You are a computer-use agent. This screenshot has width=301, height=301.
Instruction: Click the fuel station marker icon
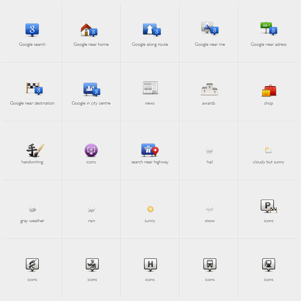point(268,265)
